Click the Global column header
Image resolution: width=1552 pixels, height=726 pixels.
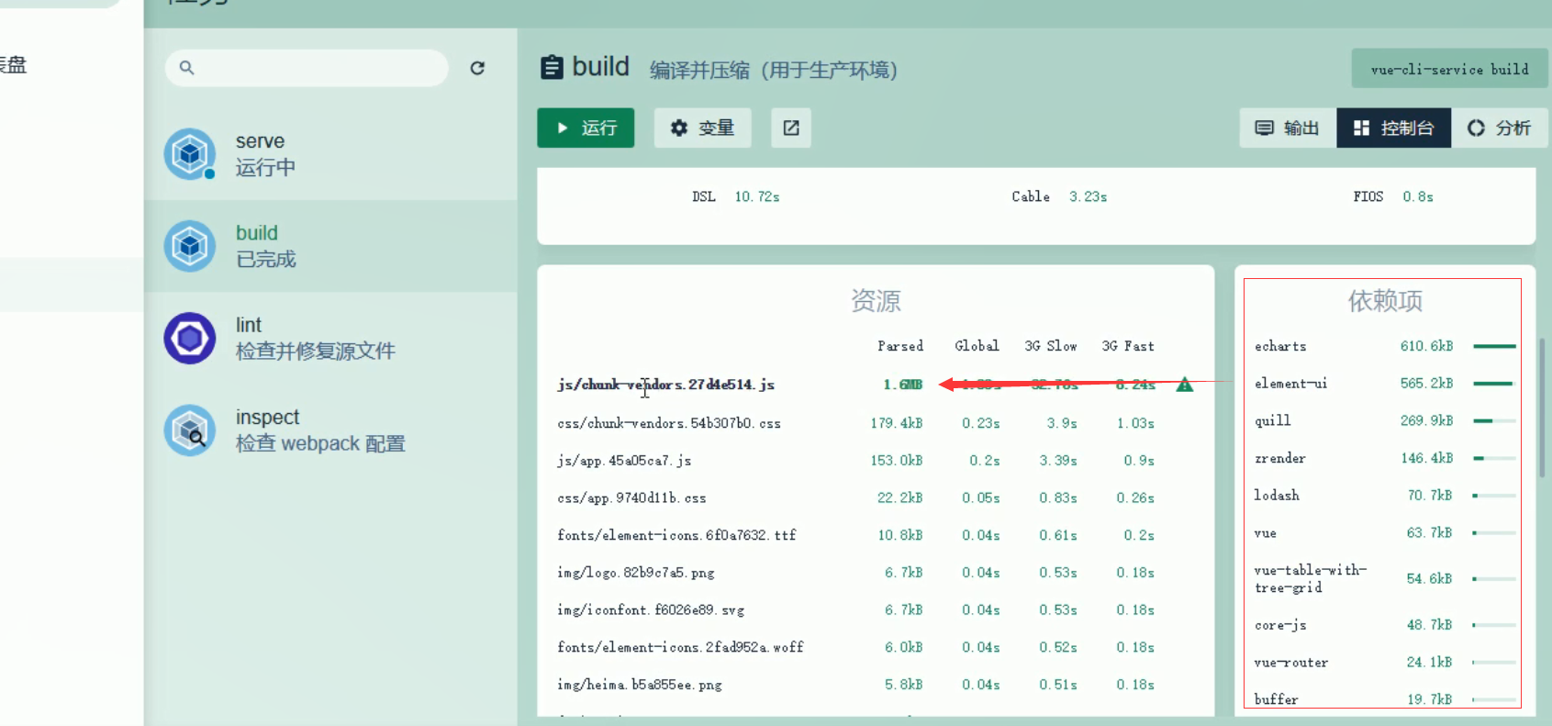point(977,346)
